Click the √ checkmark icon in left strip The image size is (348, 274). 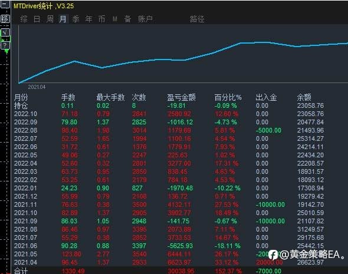click(x=5, y=32)
